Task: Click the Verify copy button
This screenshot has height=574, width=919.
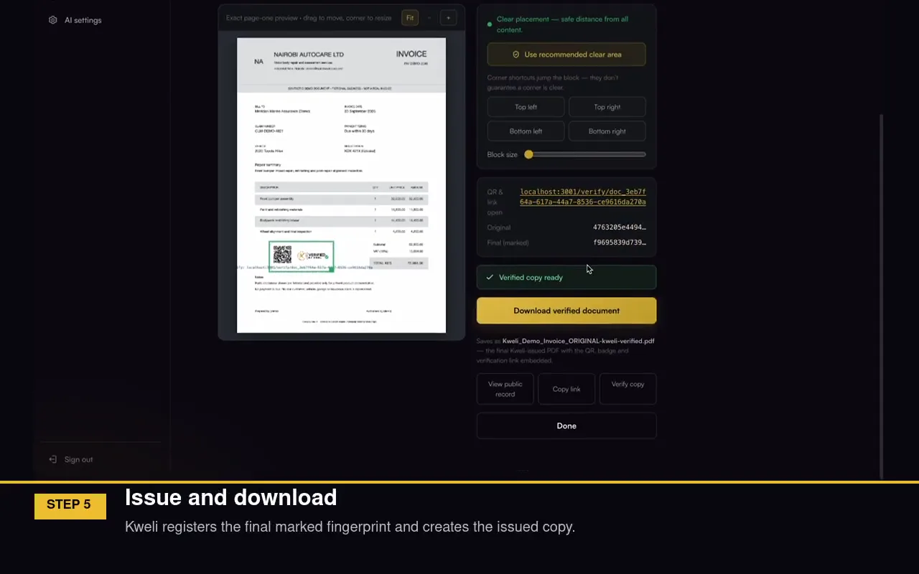Action: [x=628, y=389]
